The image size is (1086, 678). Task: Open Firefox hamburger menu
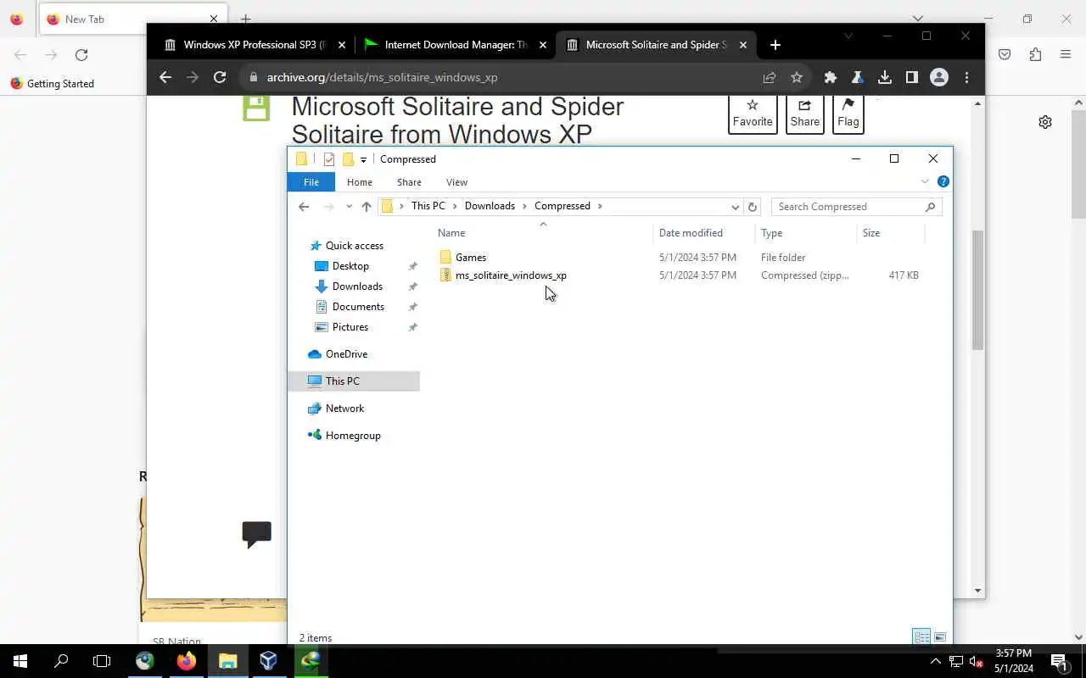(1066, 54)
